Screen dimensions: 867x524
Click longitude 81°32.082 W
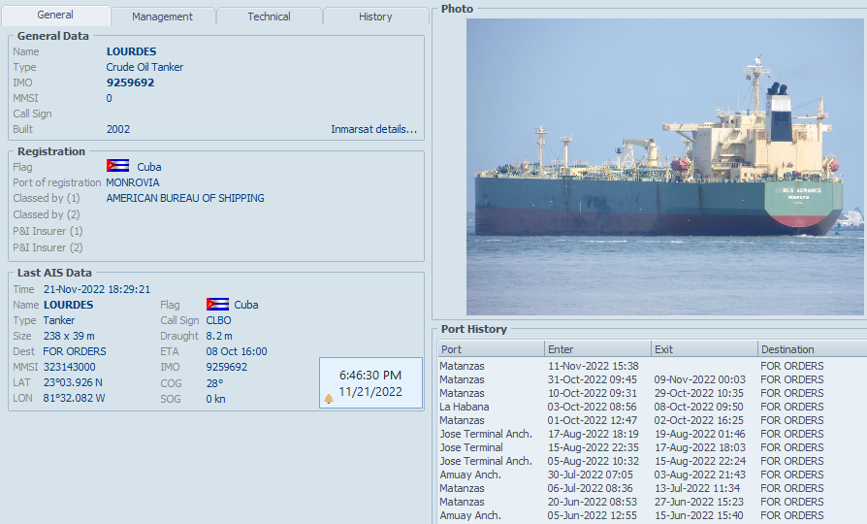(x=74, y=398)
